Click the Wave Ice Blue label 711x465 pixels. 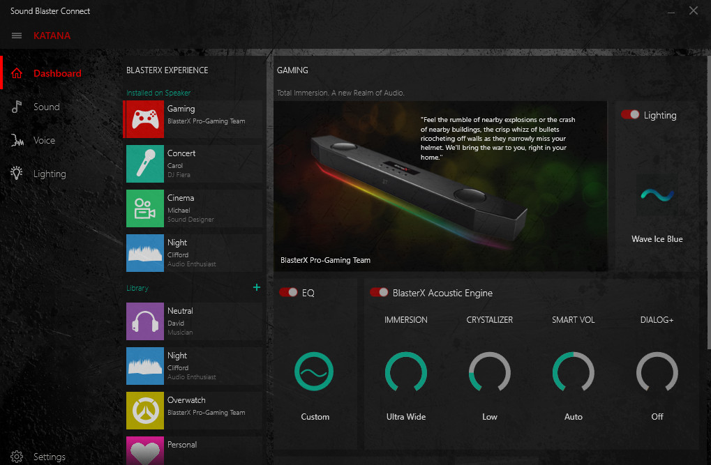657,239
